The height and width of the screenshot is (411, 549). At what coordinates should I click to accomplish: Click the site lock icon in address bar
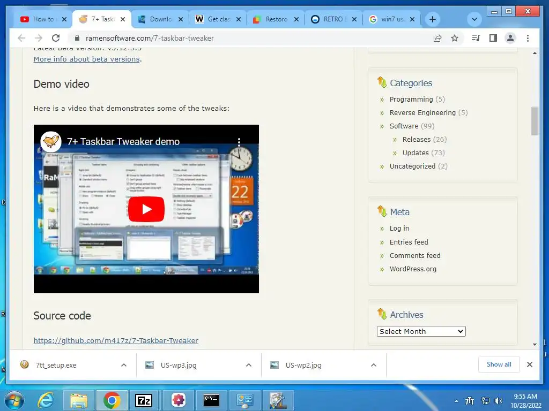(x=77, y=38)
